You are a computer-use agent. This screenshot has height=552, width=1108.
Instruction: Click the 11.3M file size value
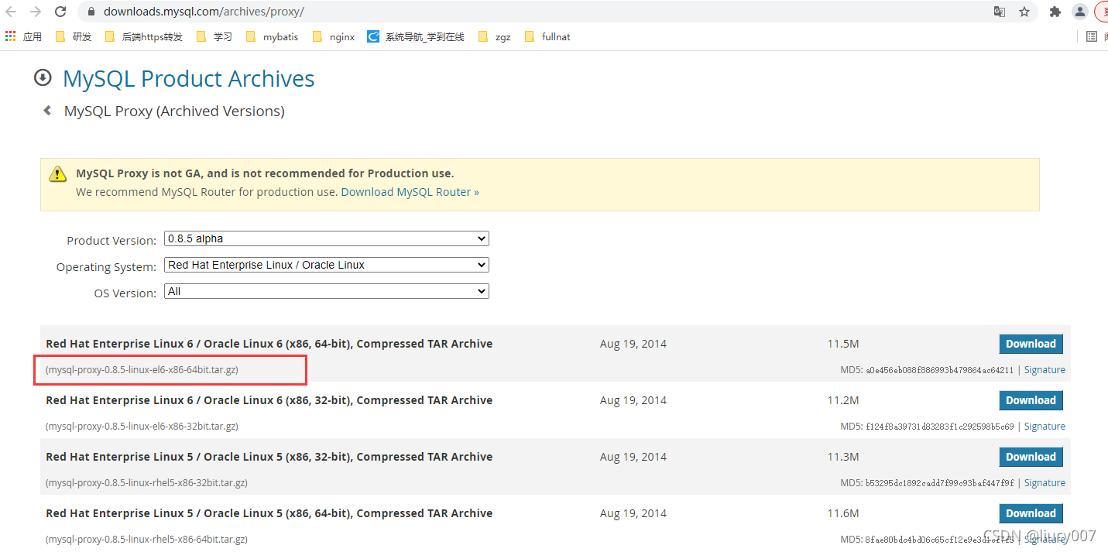pyautogui.click(x=843, y=457)
